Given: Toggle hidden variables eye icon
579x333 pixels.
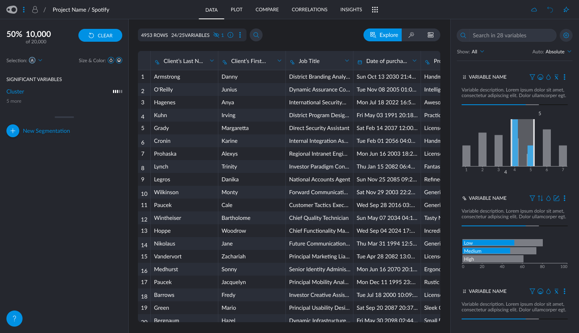Looking at the screenshot, I should pyautogui.click(x=216, y=35).
